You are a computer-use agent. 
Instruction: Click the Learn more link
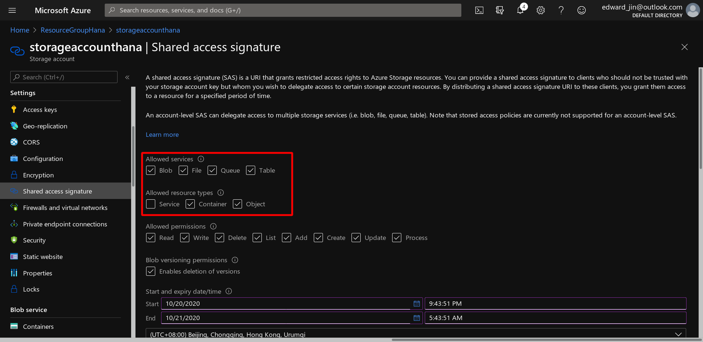(x=162, y=135)
